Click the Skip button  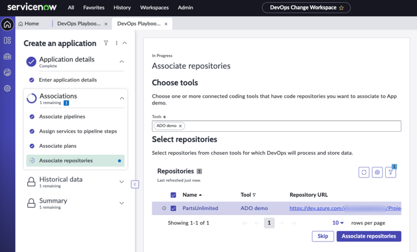tap(322, 236)
